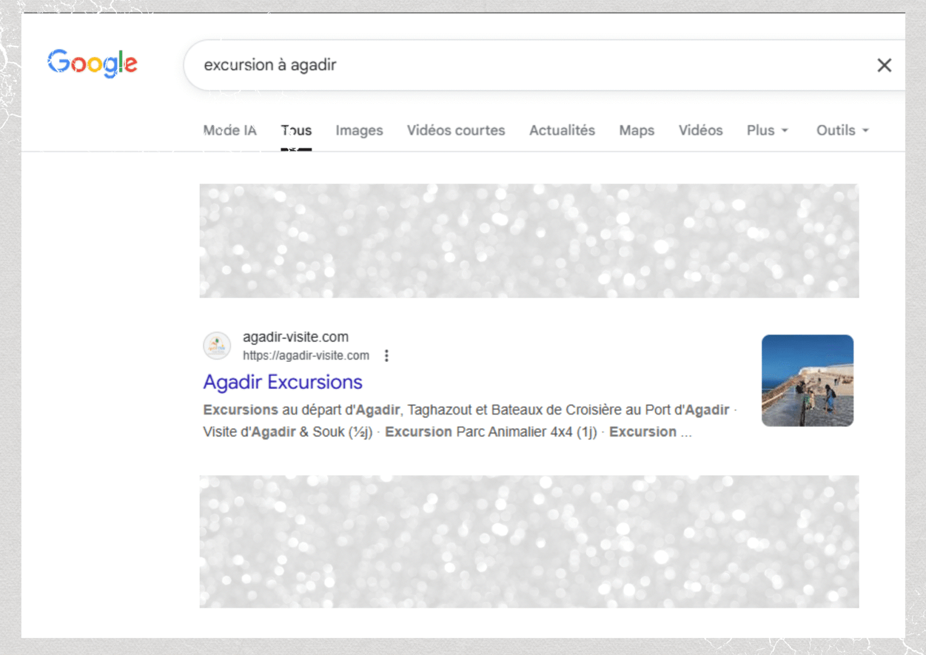Screen dimensions: 926x655
Task: Click the blurred block above the Agadir result
Action: tap(529, 241)
